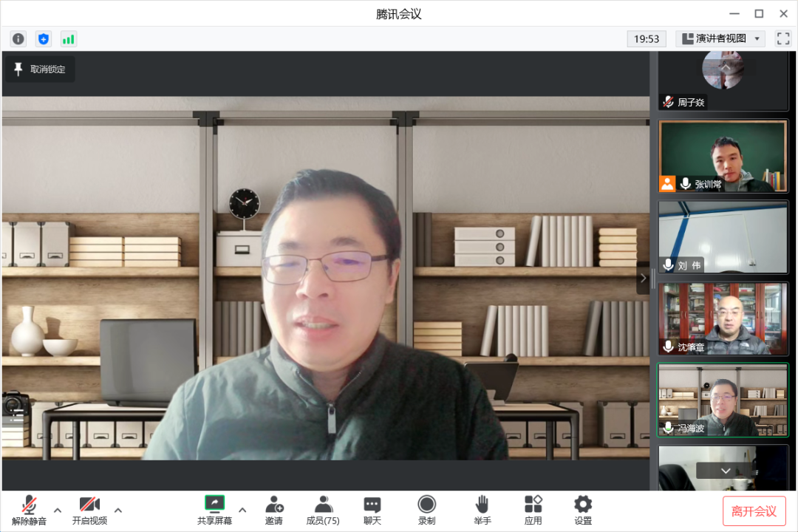Image resolution: width=798 pixels, height=532 pixels.
Task: Unmute microphone with 解除静音
Action: pyautogui.click(x=30, y=511)
